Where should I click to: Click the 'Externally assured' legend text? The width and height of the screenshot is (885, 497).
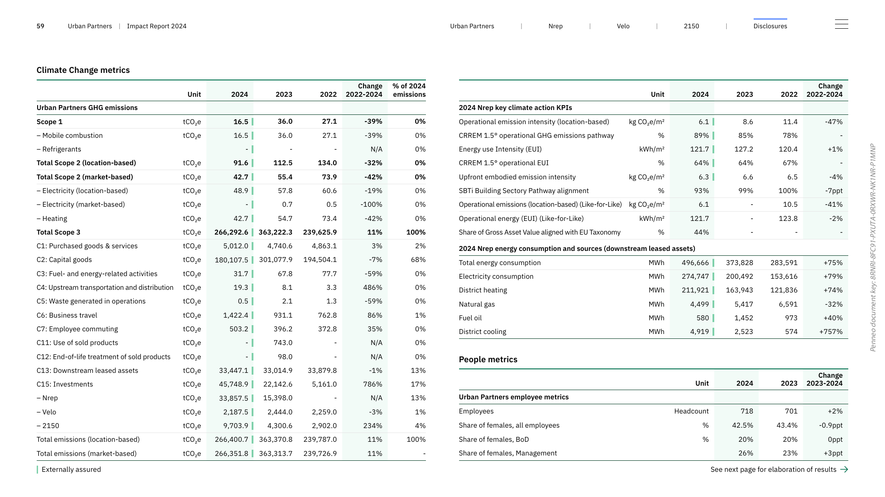(71, 469)
